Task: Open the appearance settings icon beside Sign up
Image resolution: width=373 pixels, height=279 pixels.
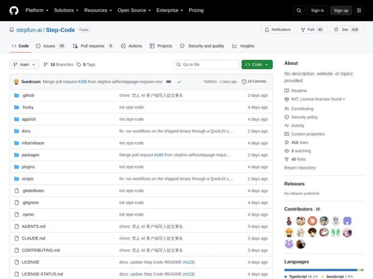Action: tap(359, 10)
